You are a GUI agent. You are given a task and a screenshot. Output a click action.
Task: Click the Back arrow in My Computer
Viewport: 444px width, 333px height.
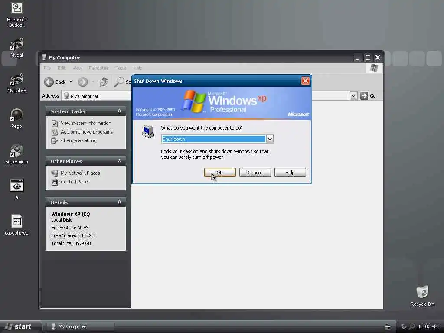(49, 82)
